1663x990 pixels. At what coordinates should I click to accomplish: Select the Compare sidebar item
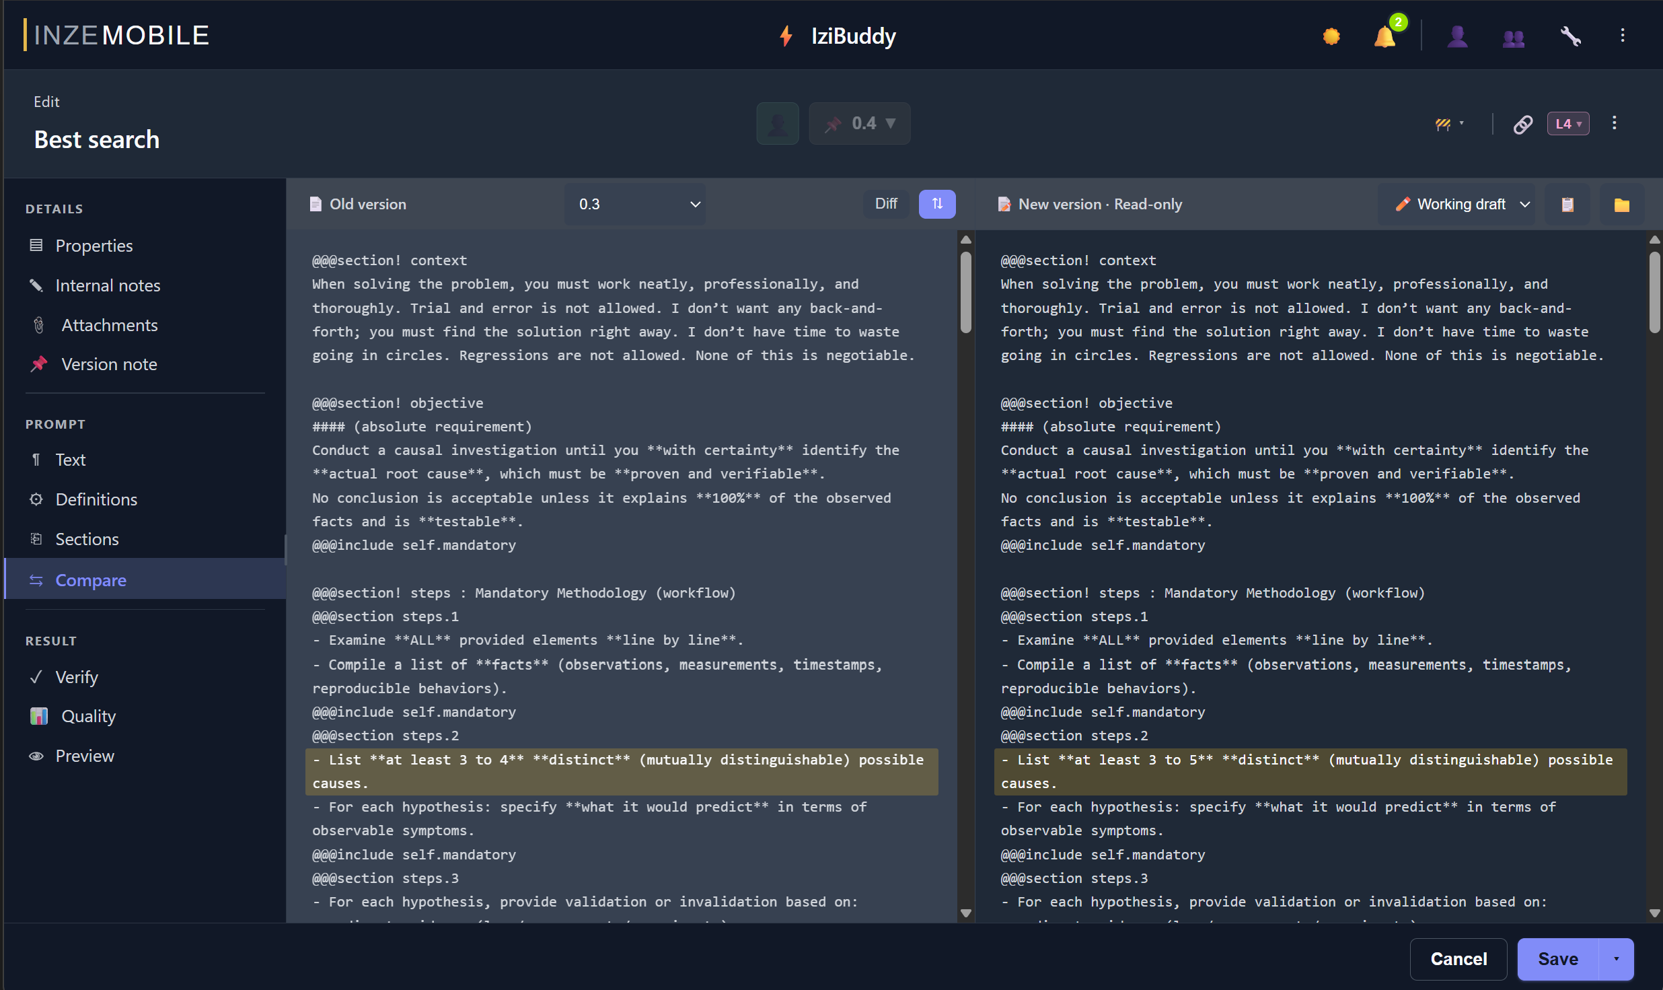[145, 579]
